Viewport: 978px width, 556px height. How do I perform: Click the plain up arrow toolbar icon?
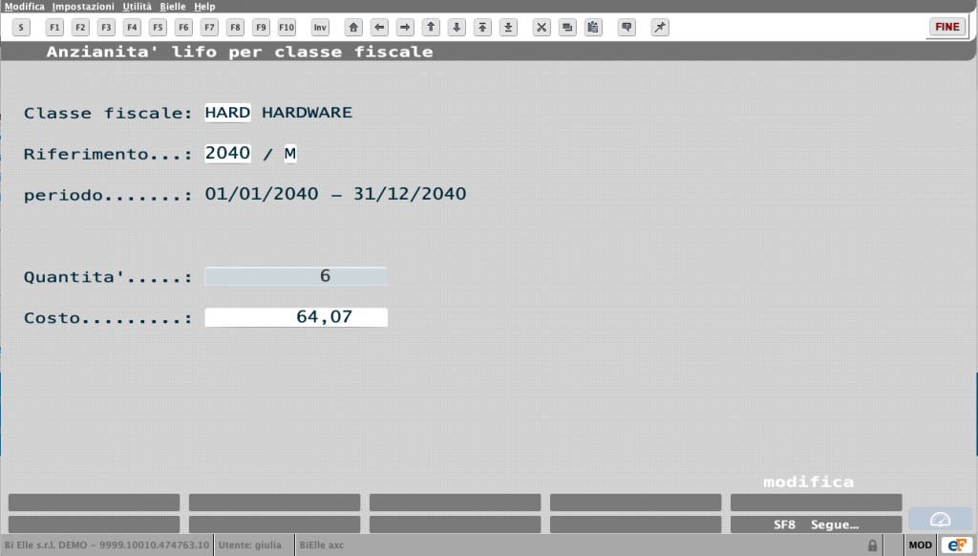(x=431, y=28)
